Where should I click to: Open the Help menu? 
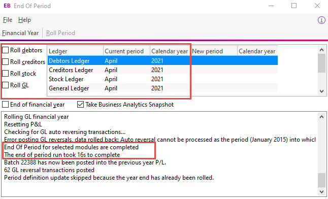click(24, 20)
